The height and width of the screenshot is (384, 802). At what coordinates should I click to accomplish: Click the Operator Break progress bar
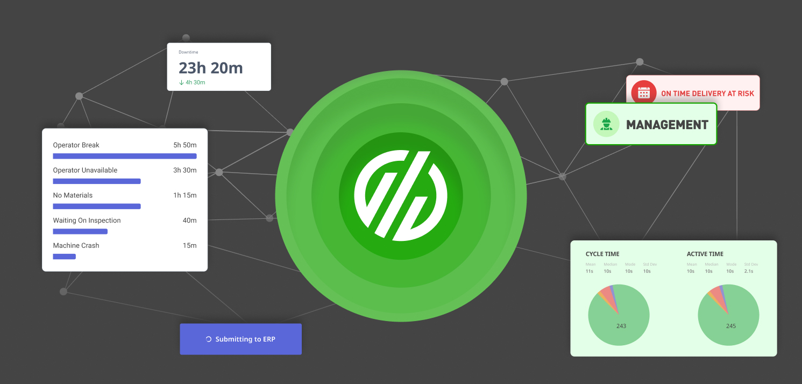pyautogui.click(x=124, y=156)
